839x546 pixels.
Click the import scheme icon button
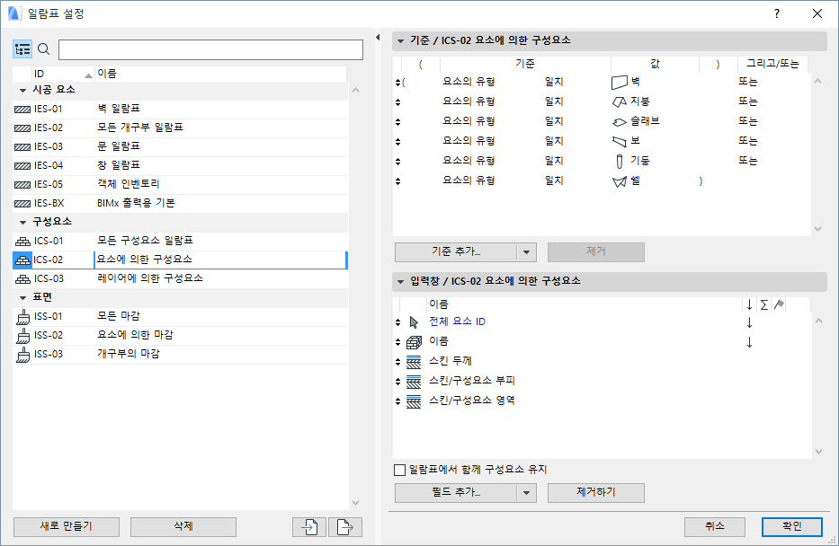pos(309,527)
